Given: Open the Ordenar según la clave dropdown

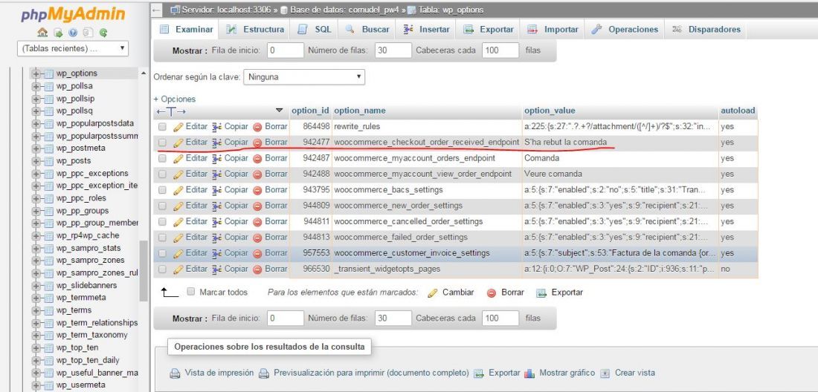Looking at the screenshot, I should tap(304, 77).
